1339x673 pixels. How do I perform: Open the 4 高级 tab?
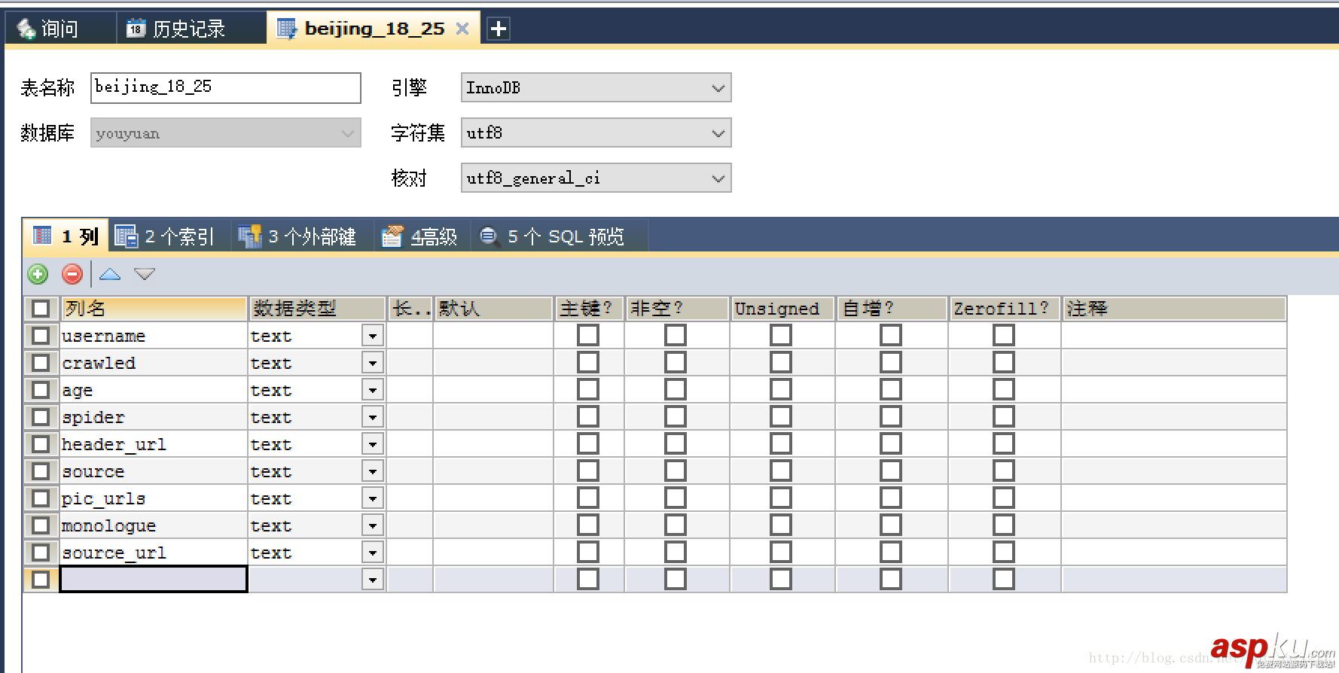(420, 236)
